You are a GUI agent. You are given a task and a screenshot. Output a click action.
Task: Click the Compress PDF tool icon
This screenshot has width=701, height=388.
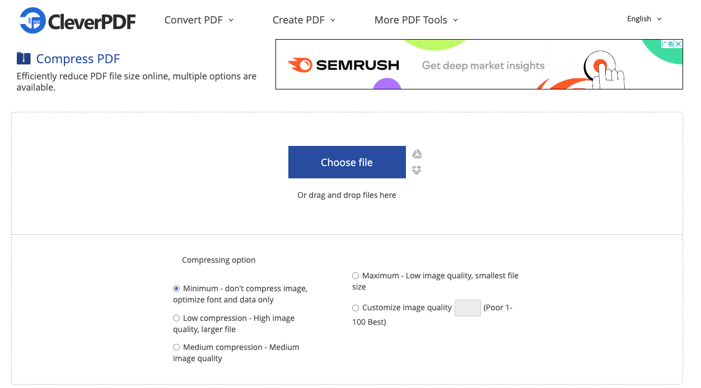[x=22, y=58]
